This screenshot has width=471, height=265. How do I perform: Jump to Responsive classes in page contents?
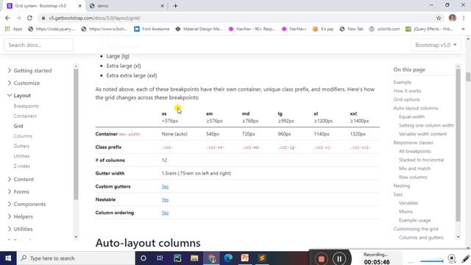(x=413, y=142)
